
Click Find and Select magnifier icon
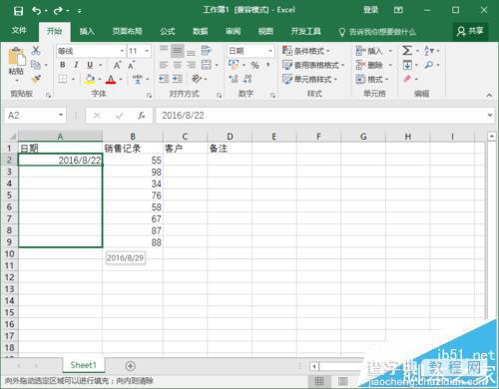429,65
